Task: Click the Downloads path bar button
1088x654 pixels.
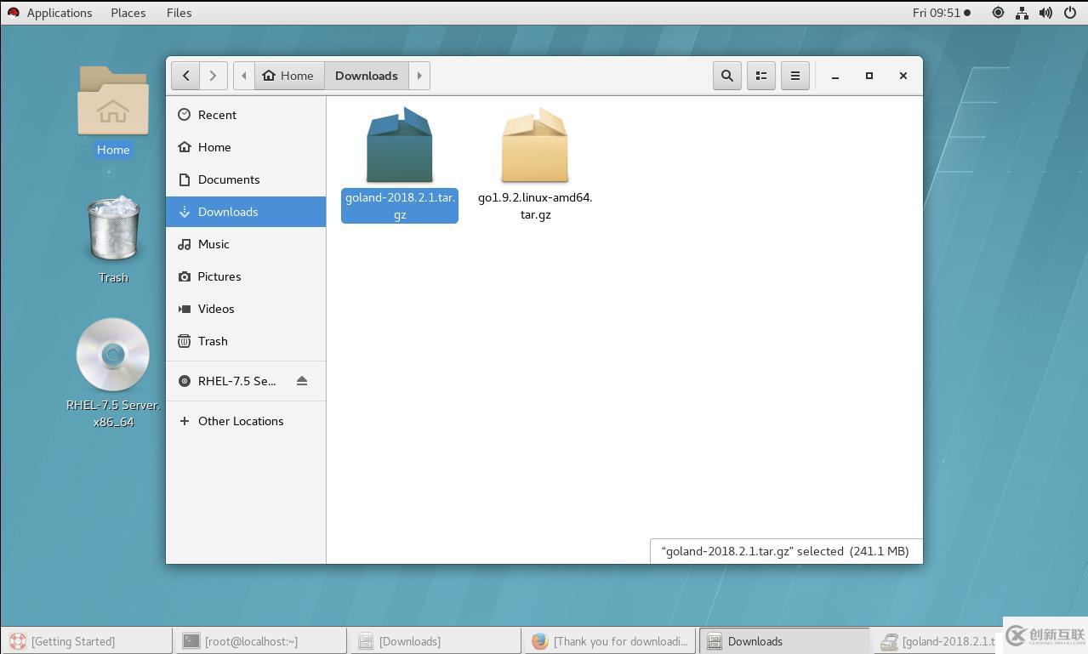Action: tap(367, 76)
